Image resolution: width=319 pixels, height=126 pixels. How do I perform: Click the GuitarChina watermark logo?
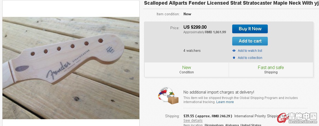pyautogui.click(x=297, y=118)
